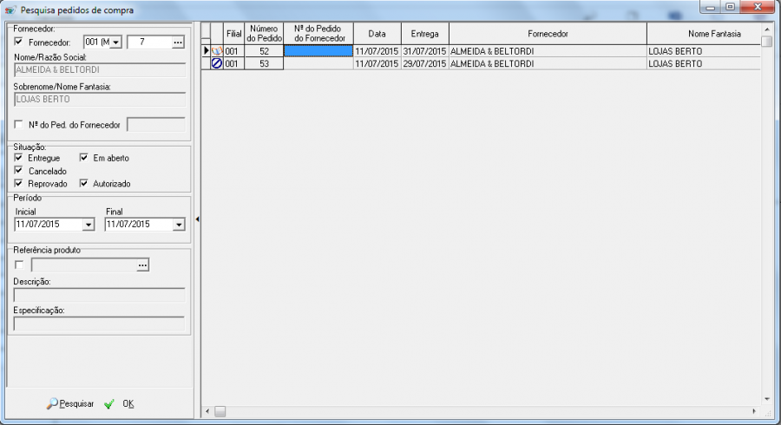Expand the Inicial date picker dropdown

[x=88, y=225]
